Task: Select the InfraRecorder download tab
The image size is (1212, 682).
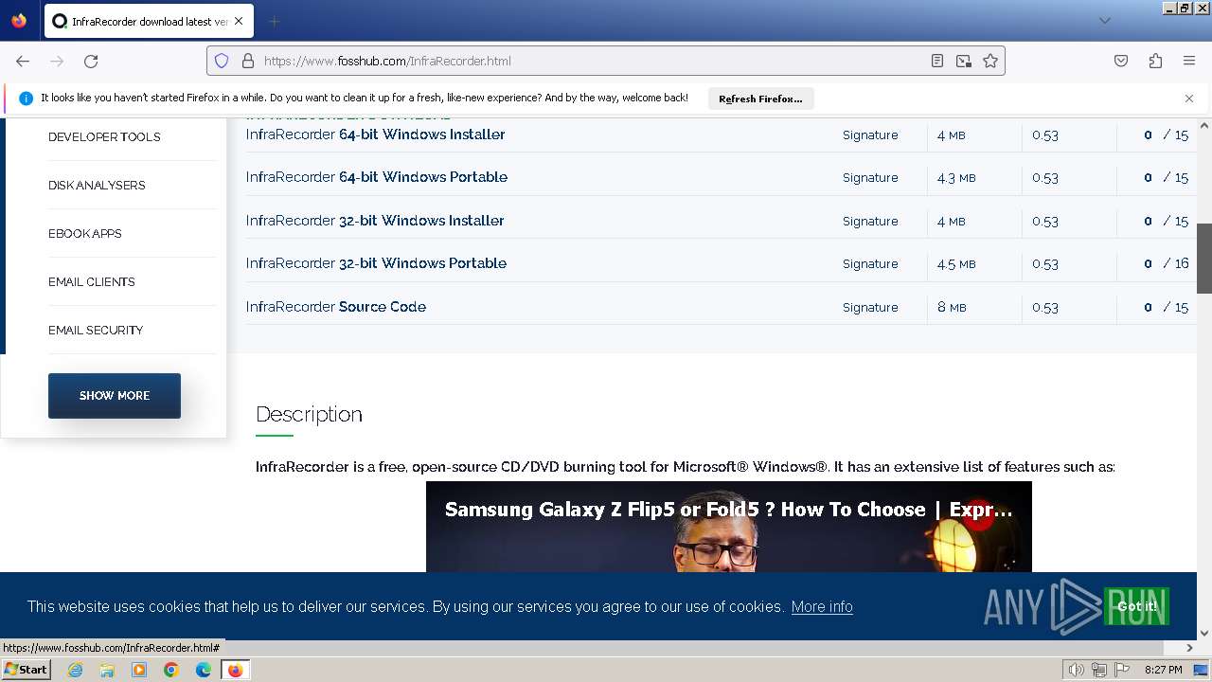Action: point(148,21)
